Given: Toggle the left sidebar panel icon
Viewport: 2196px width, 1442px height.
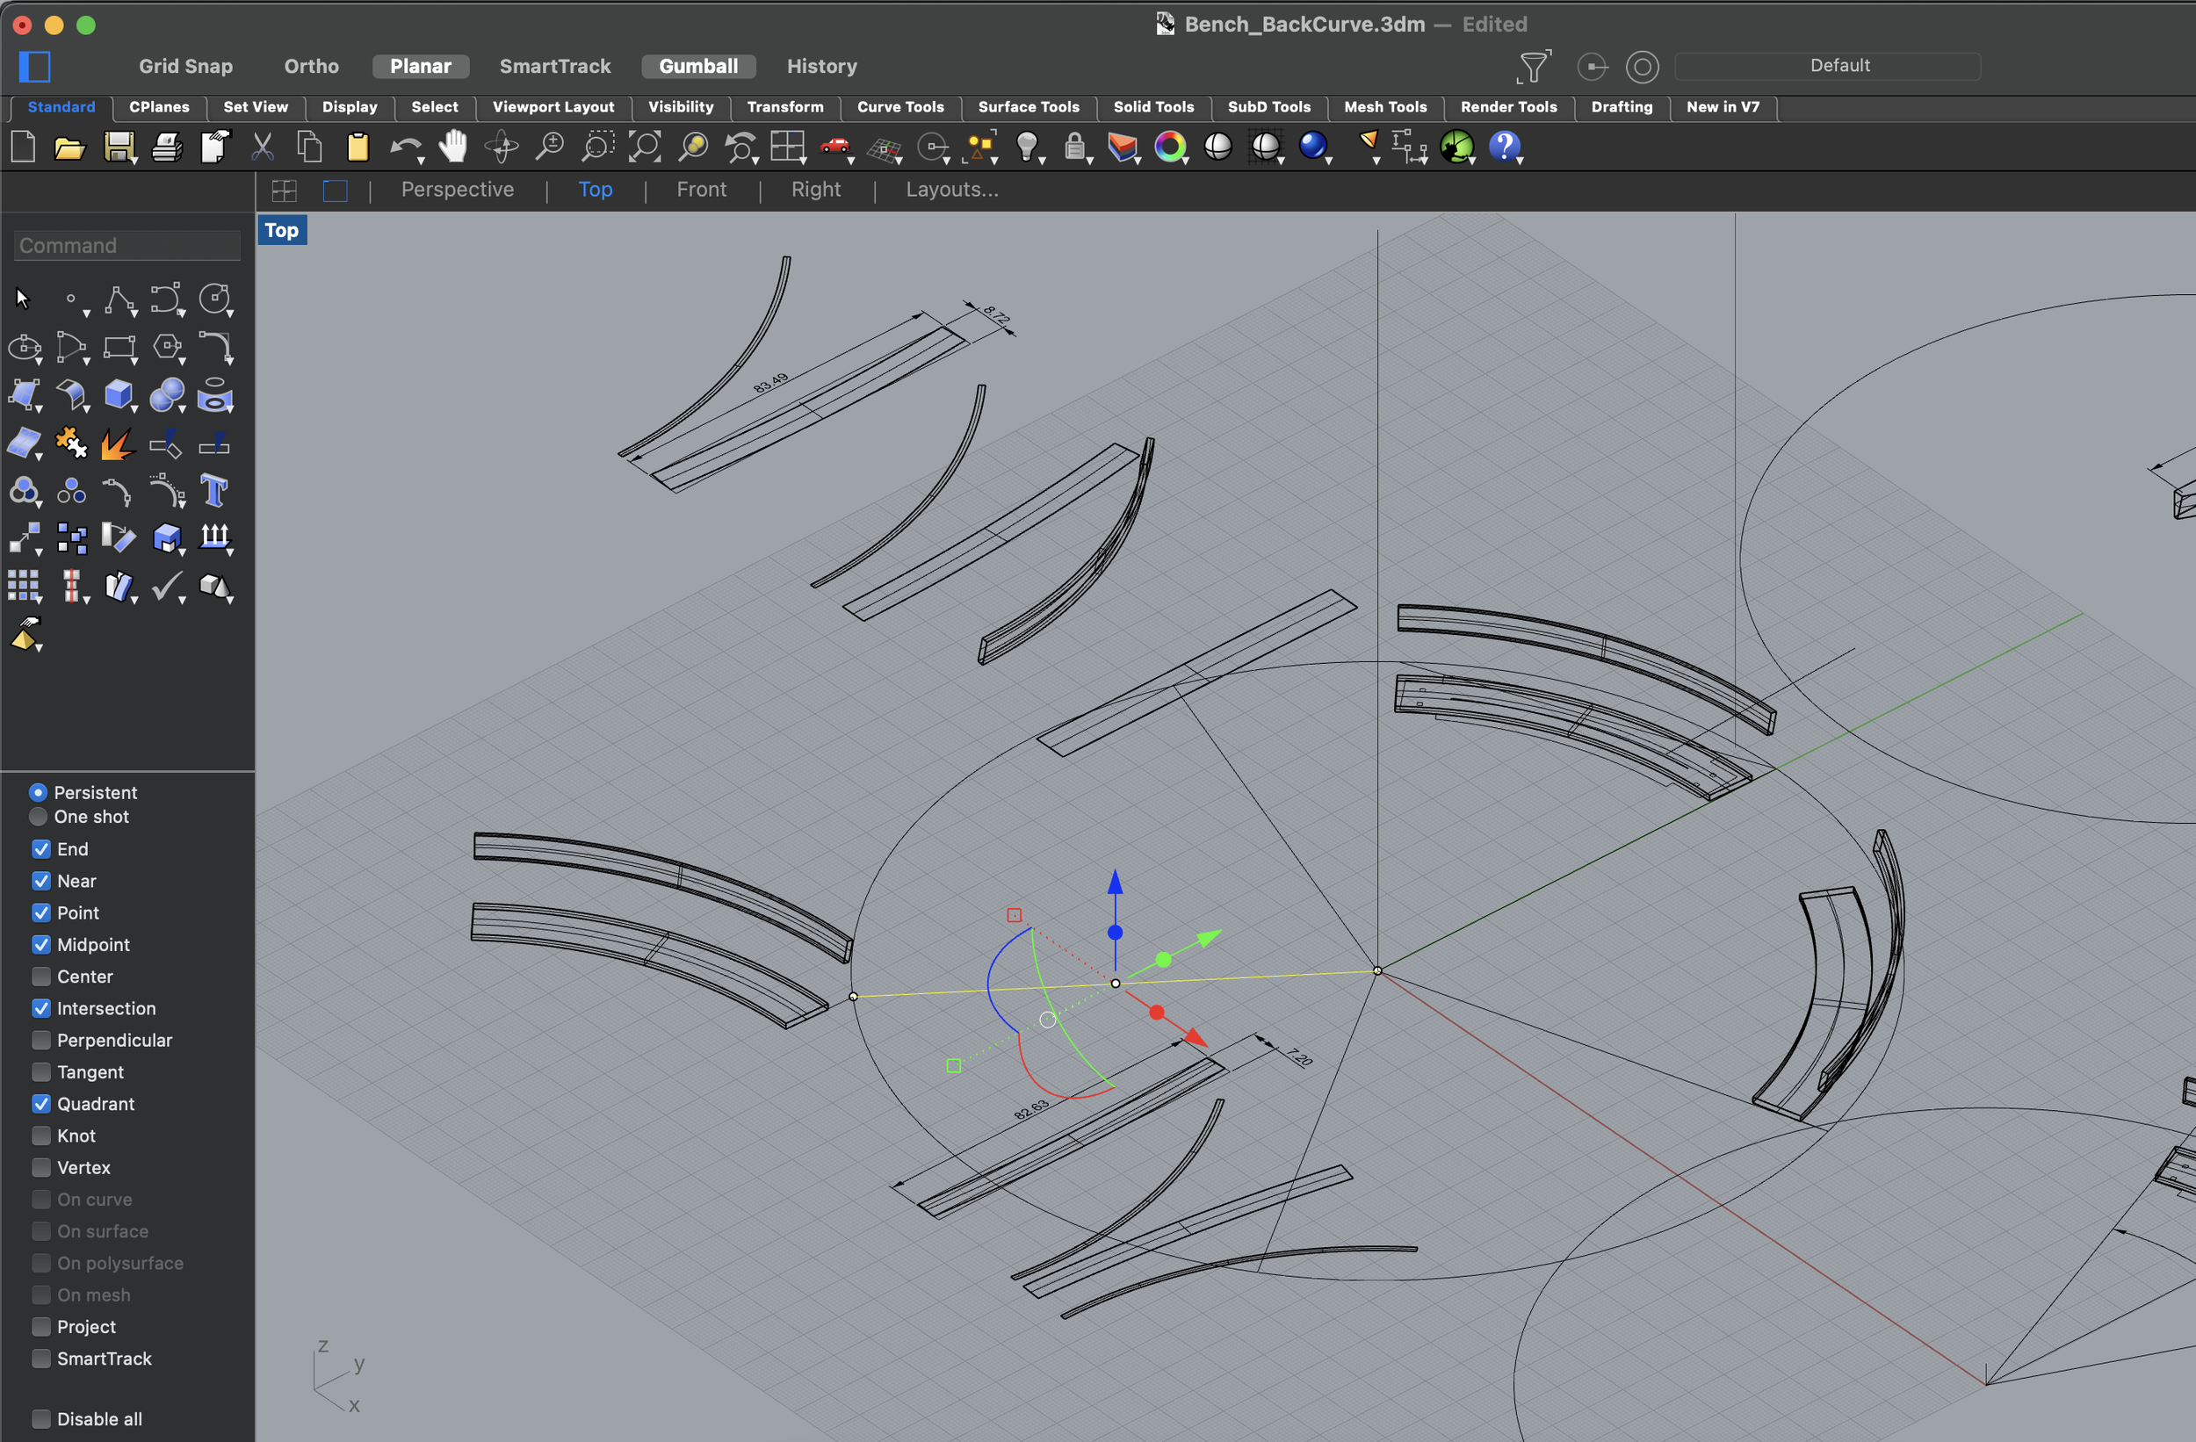Looking at the screenshot, I should coord(34,67).
